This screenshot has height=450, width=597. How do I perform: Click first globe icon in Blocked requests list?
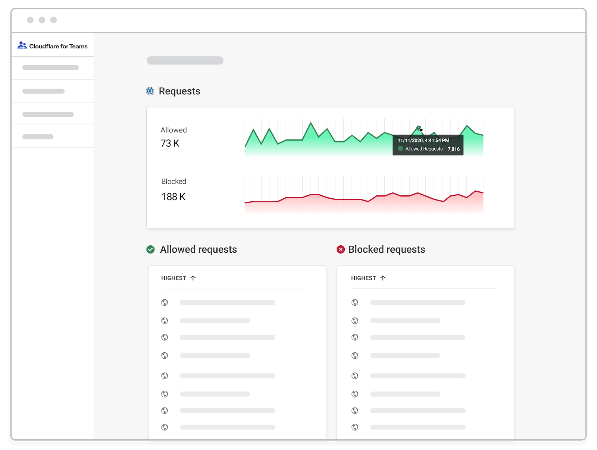pos(355,302)
